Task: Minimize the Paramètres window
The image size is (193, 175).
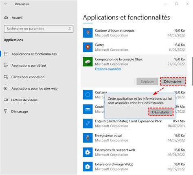Action: tap(165, 4)
